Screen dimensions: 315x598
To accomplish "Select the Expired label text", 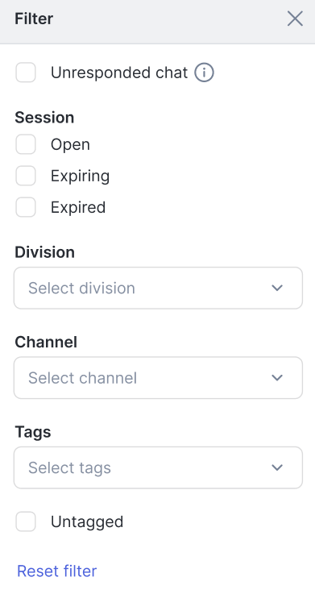I will click(x=78, y=207).
